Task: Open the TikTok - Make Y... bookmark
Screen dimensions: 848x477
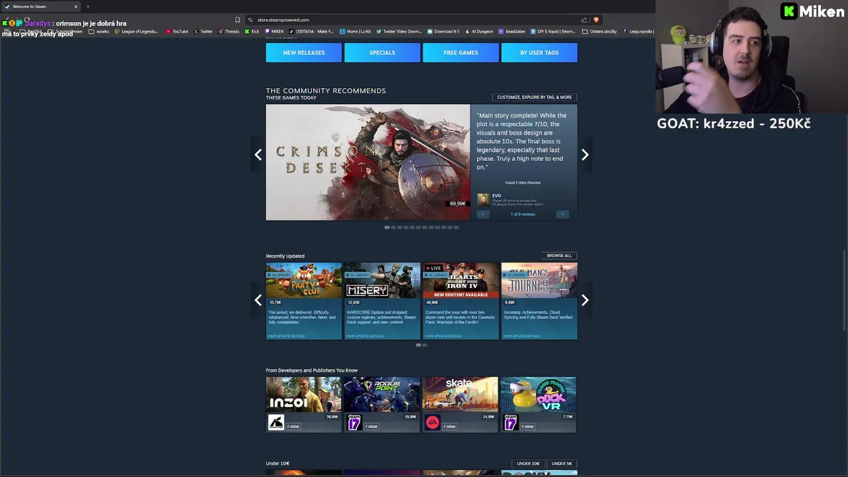Action: coord(311,31)
